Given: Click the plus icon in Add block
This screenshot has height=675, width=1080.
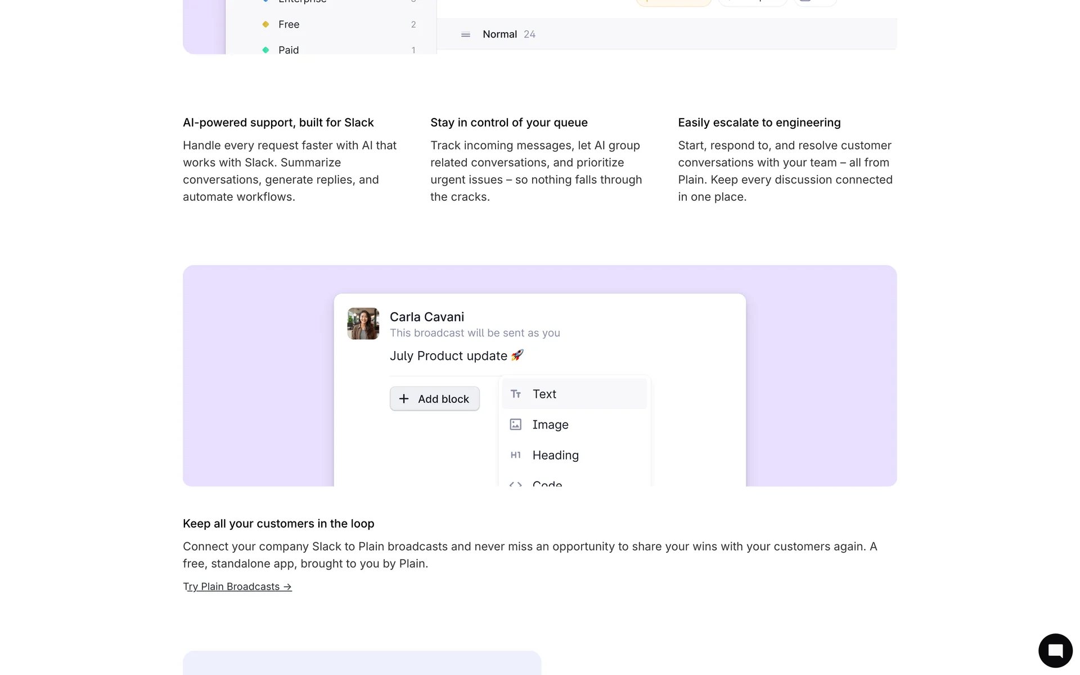Looking at the screenshot, I should point(404,399).
